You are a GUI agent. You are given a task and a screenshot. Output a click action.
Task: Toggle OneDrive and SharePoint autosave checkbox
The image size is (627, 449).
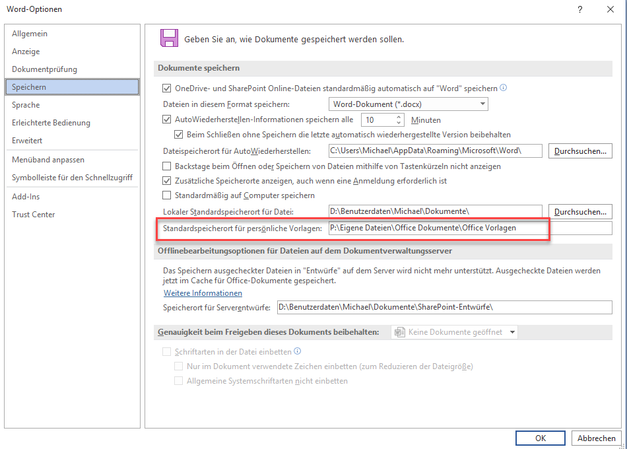pos(167,88)
